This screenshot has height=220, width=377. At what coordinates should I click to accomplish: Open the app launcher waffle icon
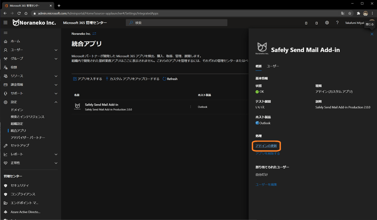click(5, 23)
